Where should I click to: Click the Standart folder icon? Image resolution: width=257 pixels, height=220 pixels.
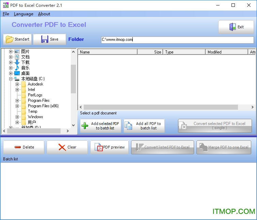(10, 40)
